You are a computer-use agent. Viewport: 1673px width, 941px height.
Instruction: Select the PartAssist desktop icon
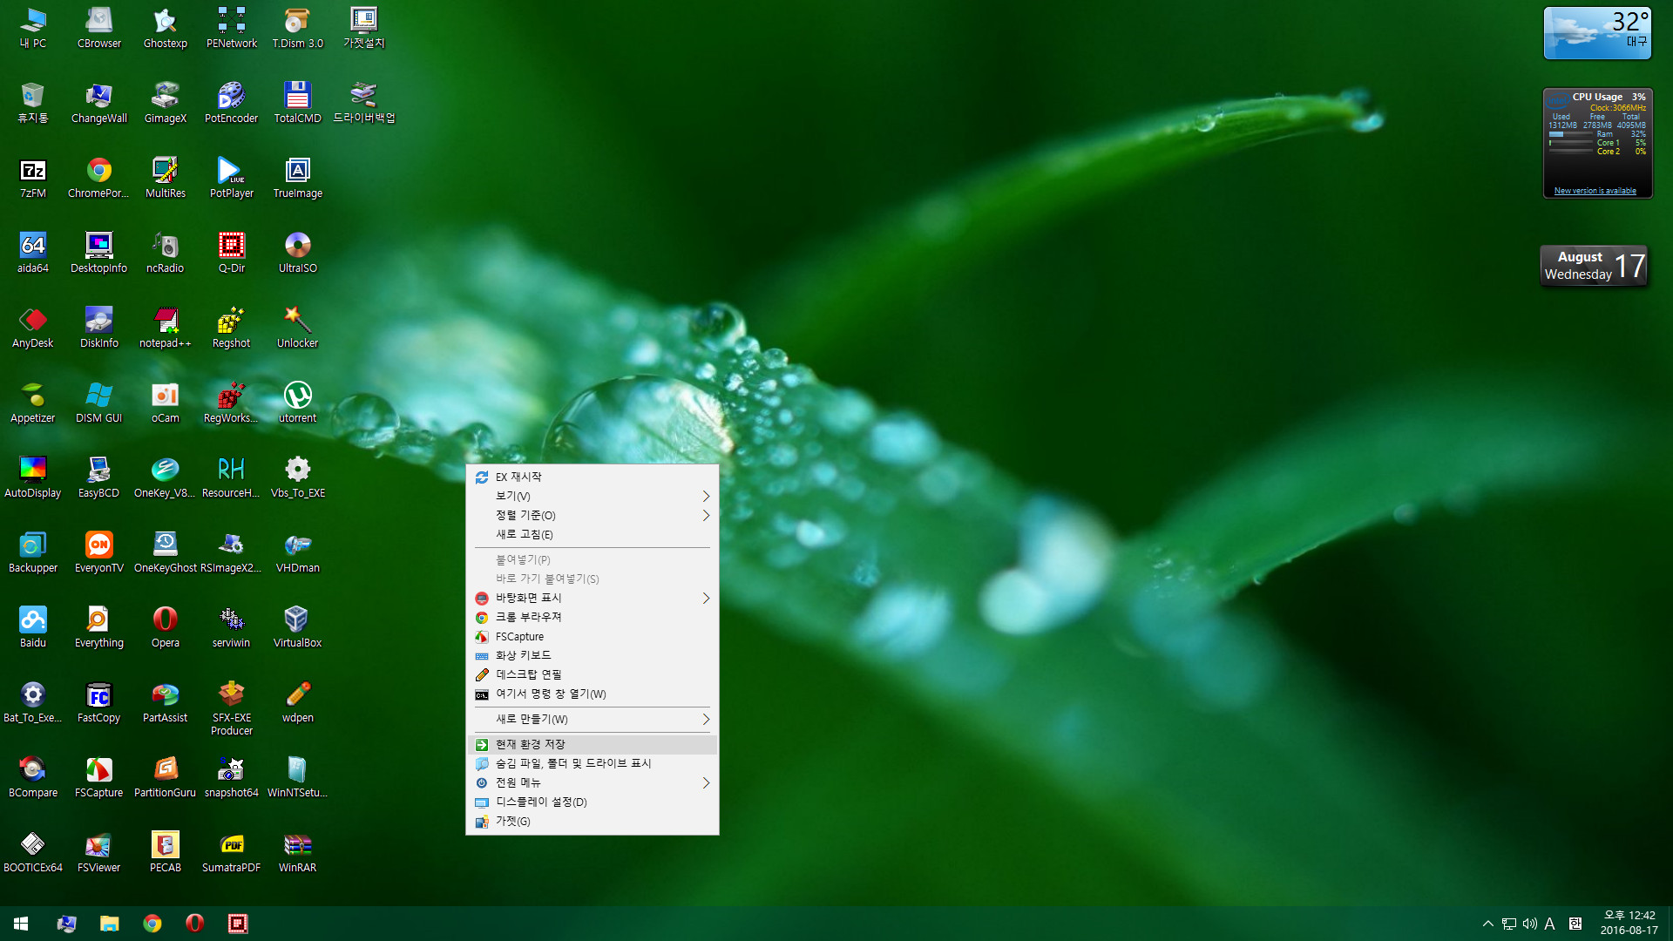click(166, 702)
